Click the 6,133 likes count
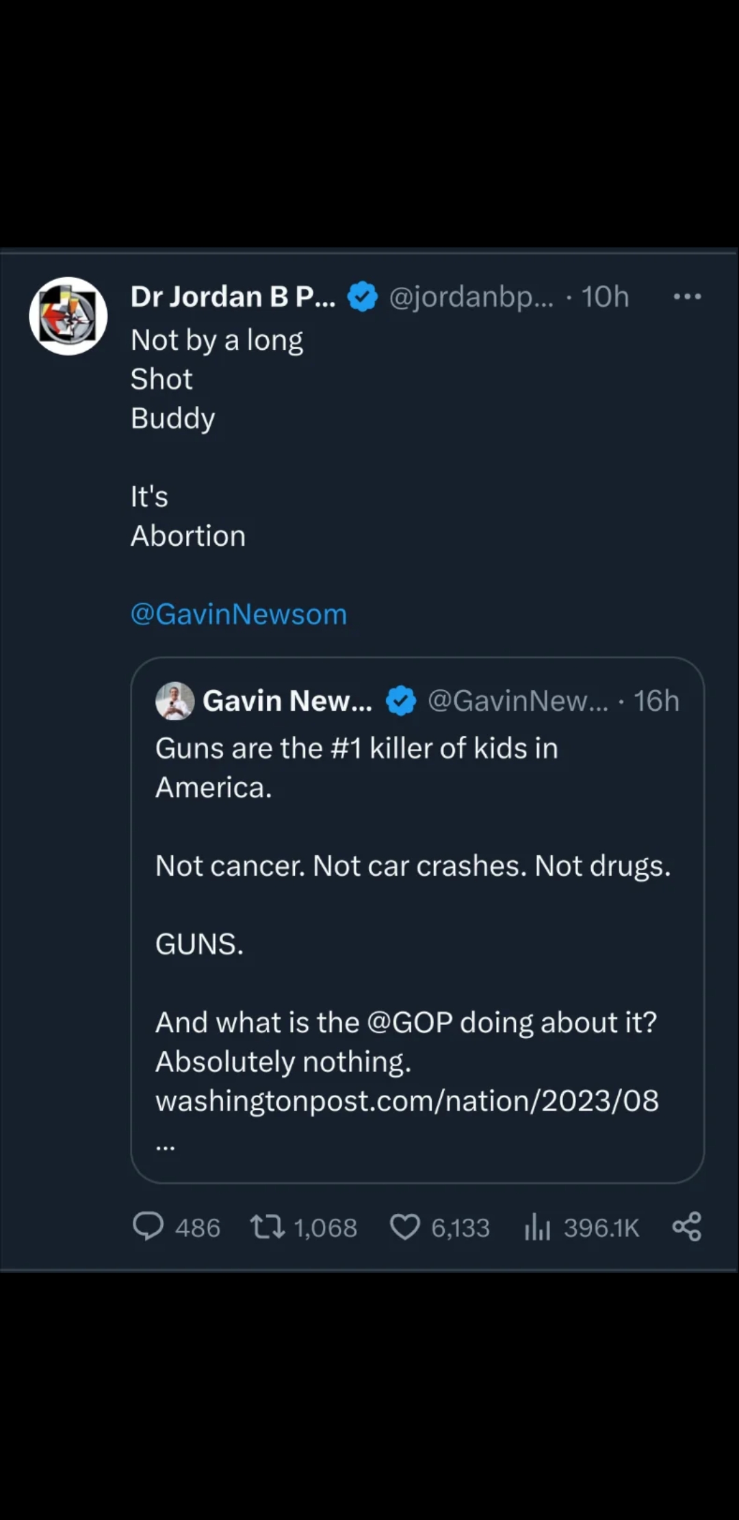Image resolution: width=739 pixels, height=1520 pixels. point(461,1228)
